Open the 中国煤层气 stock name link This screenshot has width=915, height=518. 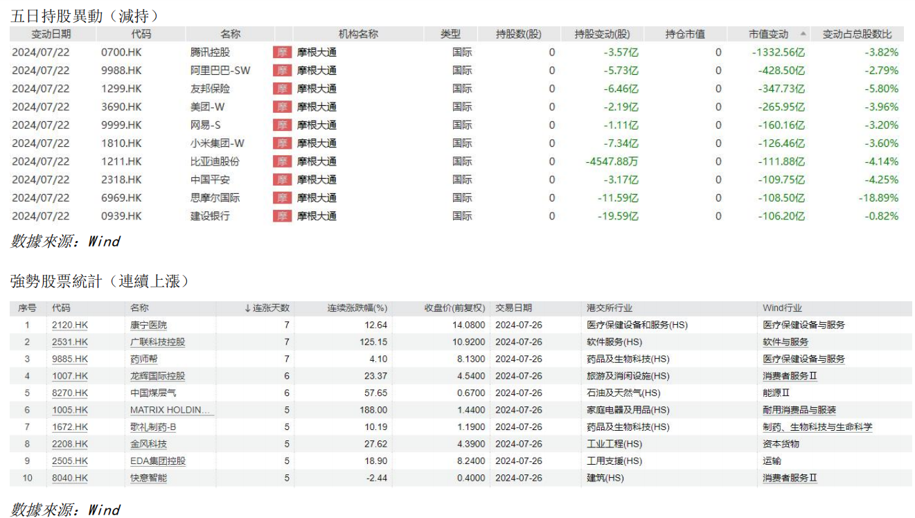click(153, 393)
